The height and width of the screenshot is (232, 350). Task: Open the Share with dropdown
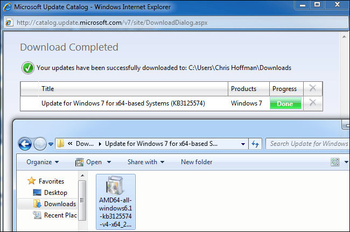point(146,162)
